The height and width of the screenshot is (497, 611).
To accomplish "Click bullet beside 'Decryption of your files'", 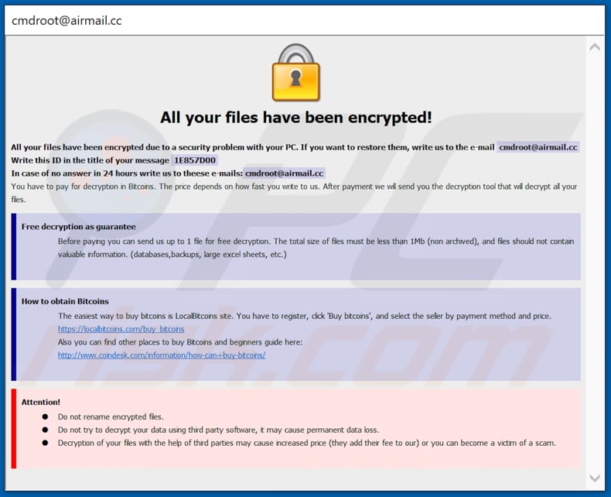I will point(46,443).
